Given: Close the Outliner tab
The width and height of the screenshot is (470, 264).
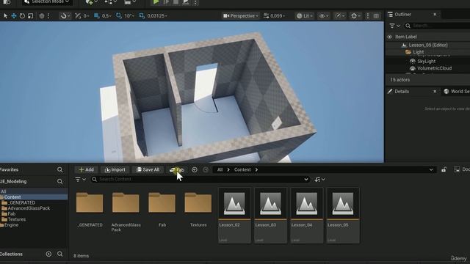Looking at the screenshot, I should pyautogui.click(x=435, y=15).
